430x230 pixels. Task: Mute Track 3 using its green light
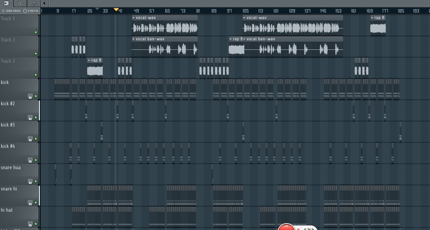click(36, 75)
